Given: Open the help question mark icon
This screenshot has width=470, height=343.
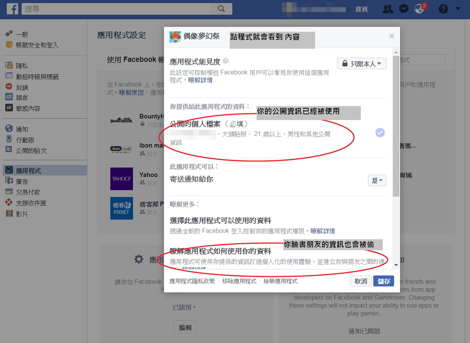Looking at the screenshot, I should [x=443, y=9].
